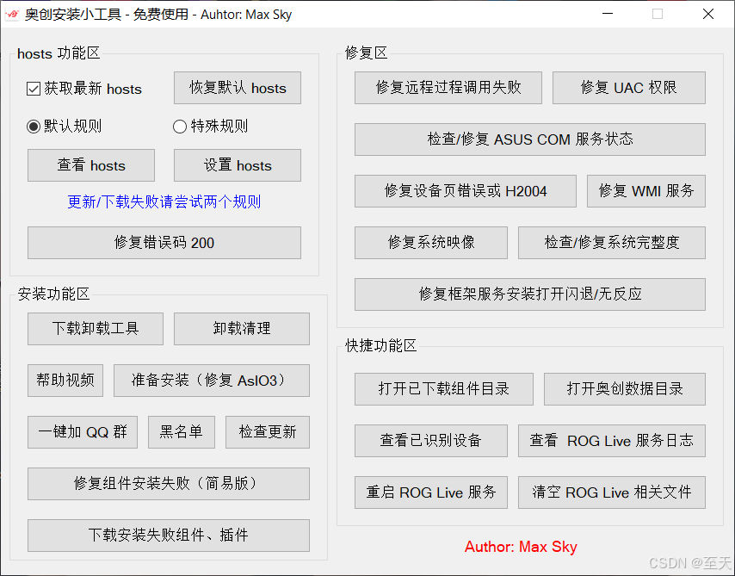Click the 修复远程过程调用失败 button
This screenshot has height=576, width=735.
[448, 88]
